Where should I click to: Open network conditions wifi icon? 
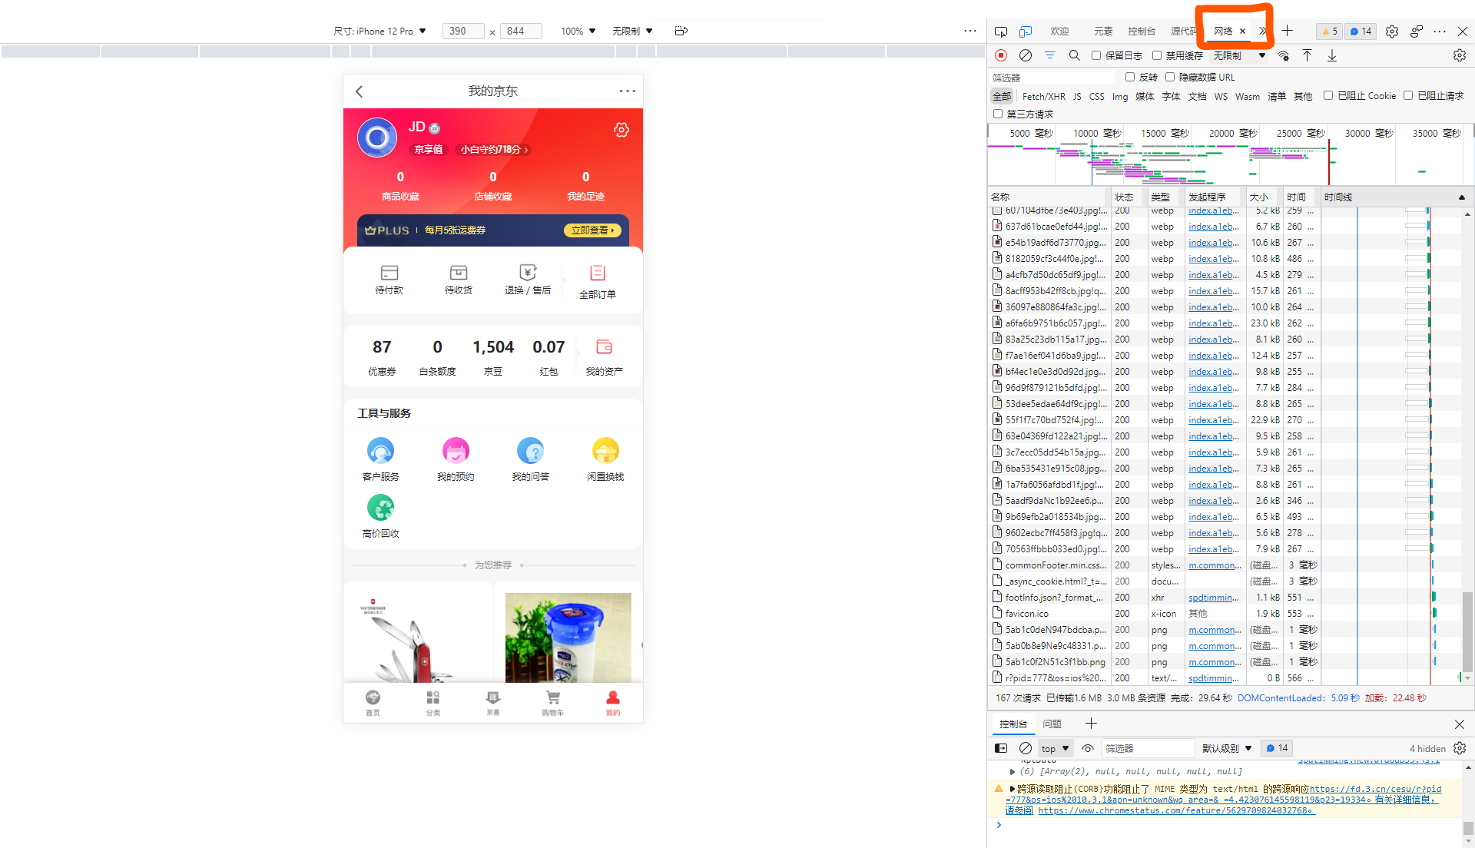[x=1283, y=55]
